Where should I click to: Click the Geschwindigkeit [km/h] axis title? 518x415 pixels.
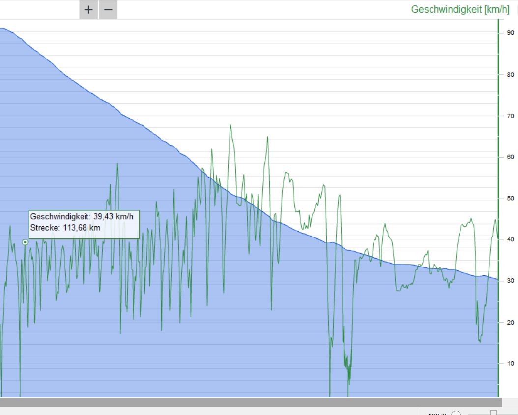(460, 9)
